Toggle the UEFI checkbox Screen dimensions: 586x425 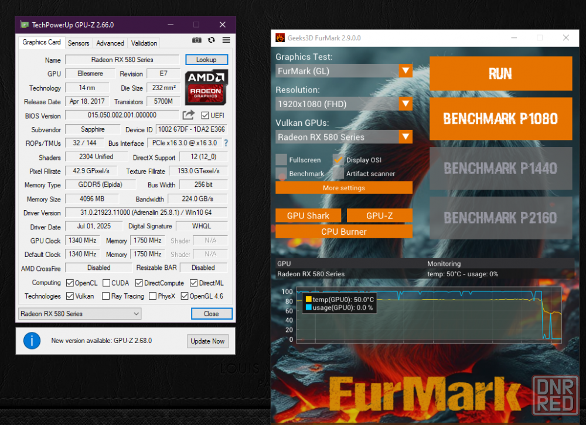205,115
